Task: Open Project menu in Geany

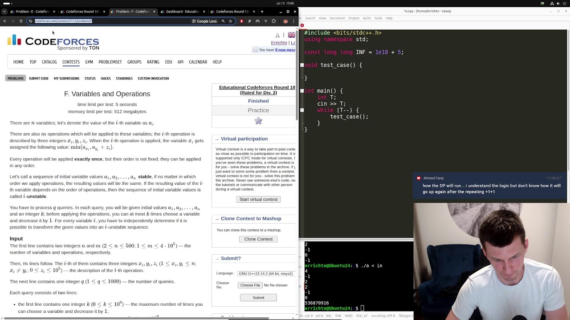Action: [x=354, y=18]
